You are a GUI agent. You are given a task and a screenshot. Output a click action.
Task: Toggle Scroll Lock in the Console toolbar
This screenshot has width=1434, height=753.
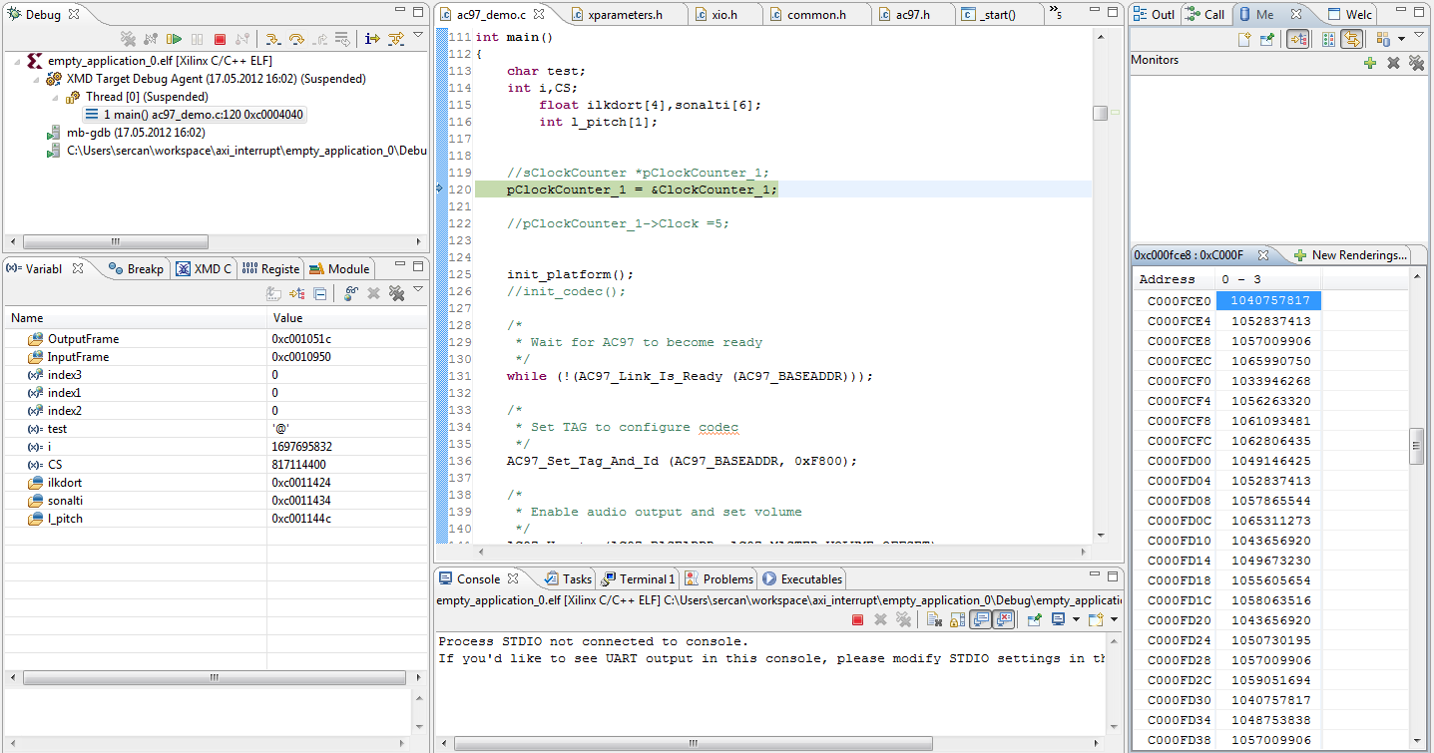point(957,619)
